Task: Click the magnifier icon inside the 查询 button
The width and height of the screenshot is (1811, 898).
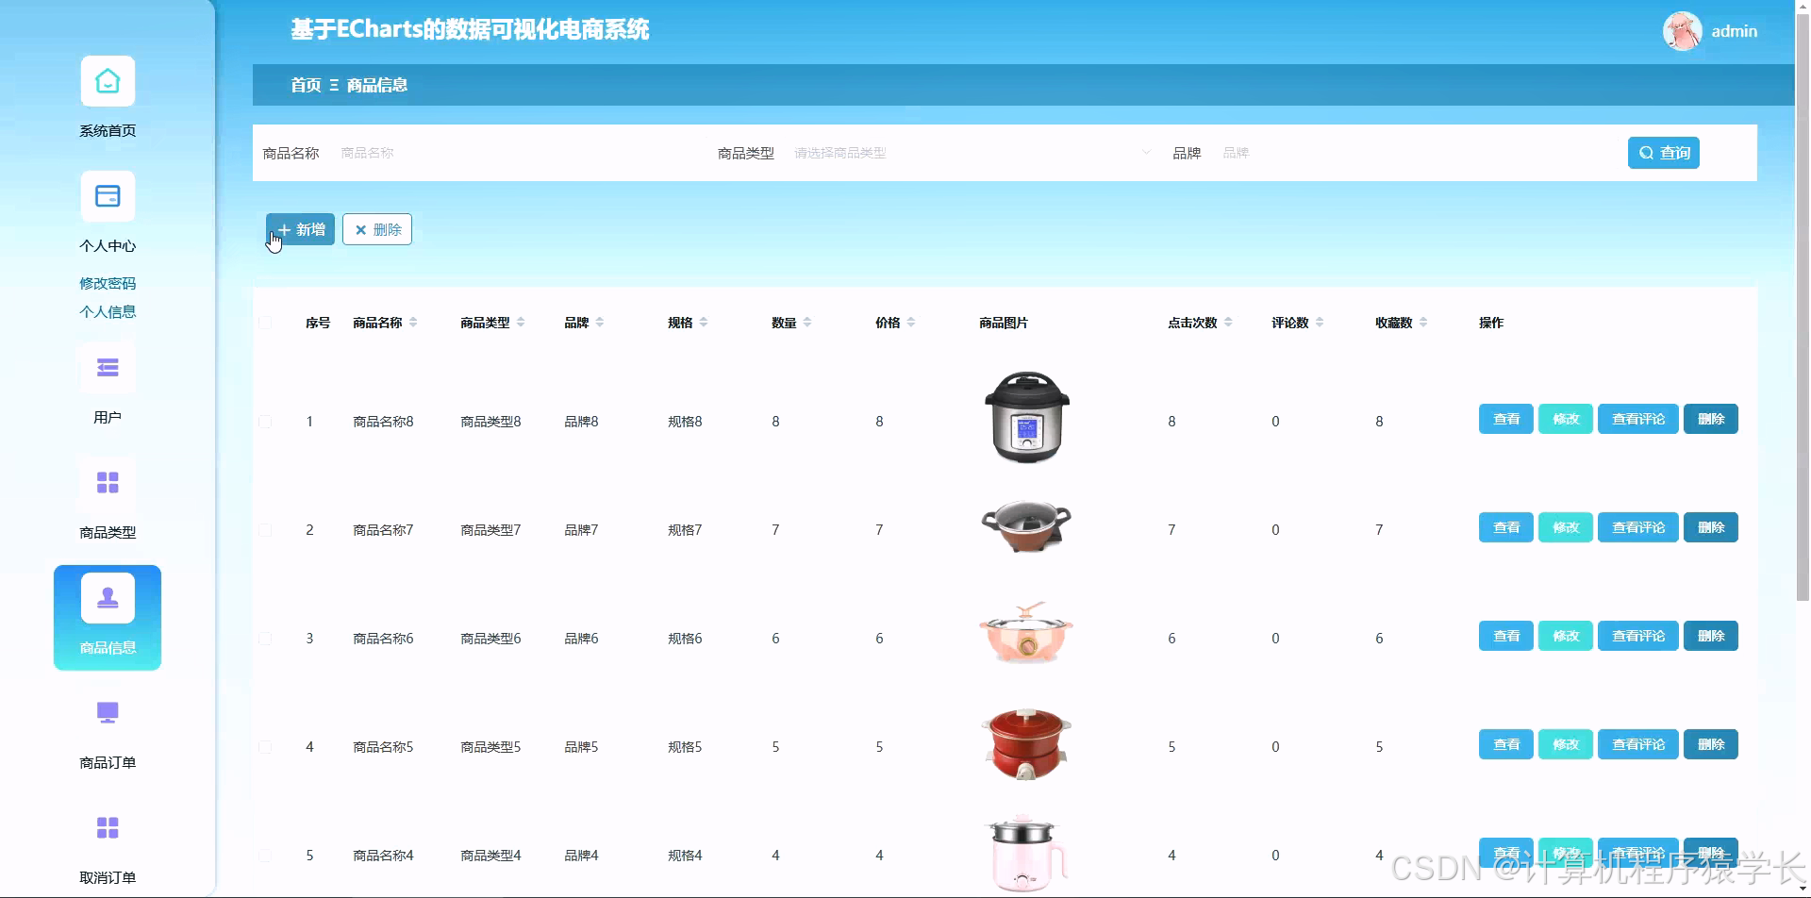Action: [x=1646, y=152]
